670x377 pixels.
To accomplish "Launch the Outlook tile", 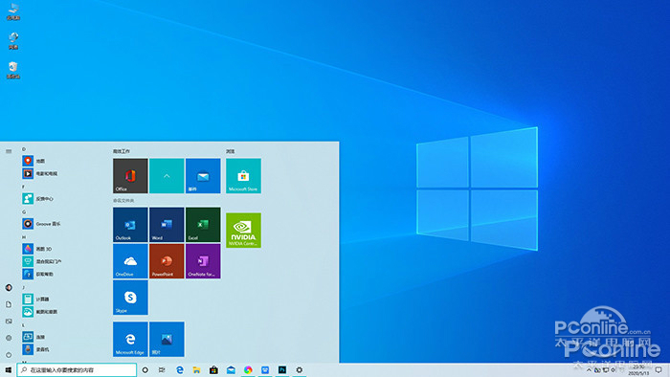I will coord(130,225).
